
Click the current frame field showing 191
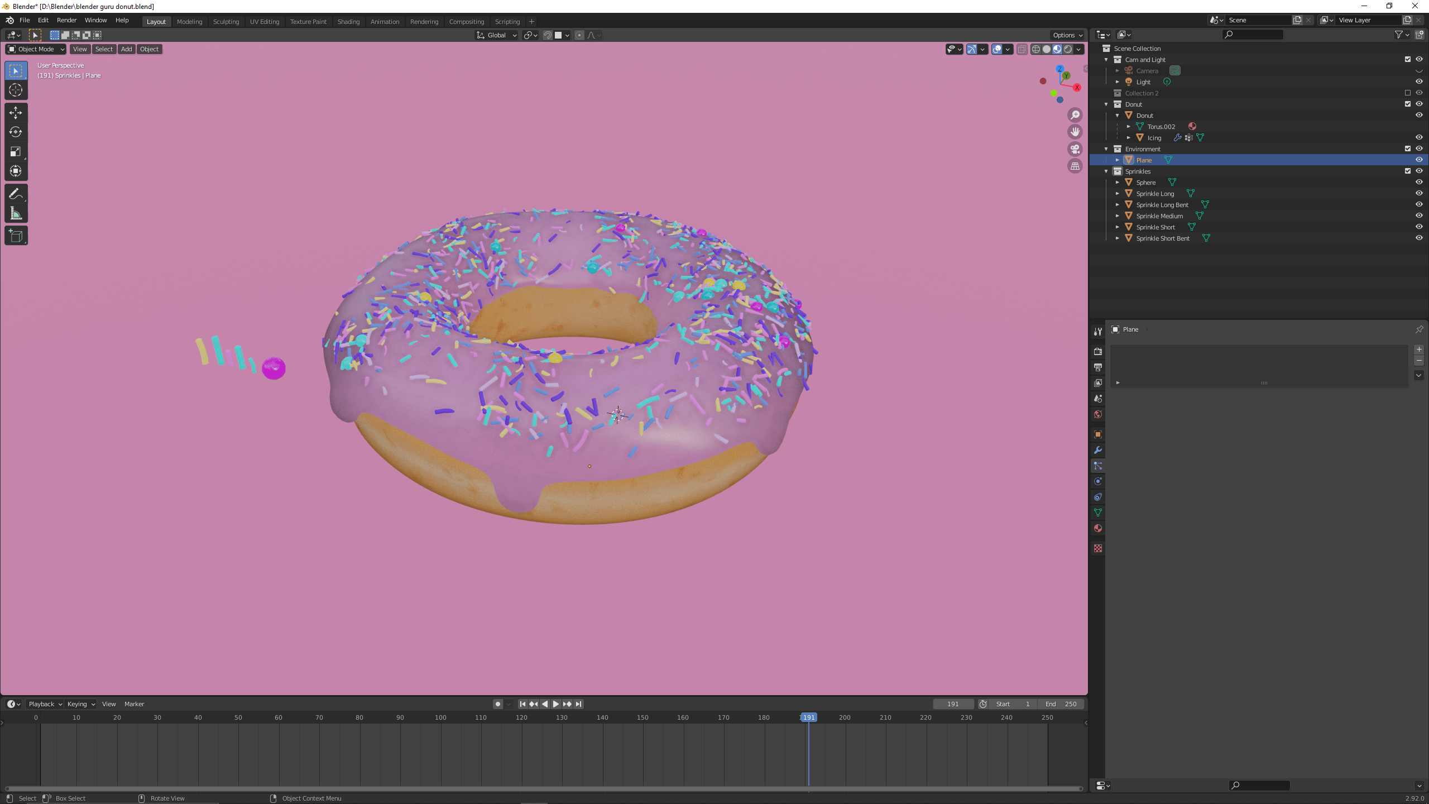[953, 704]
